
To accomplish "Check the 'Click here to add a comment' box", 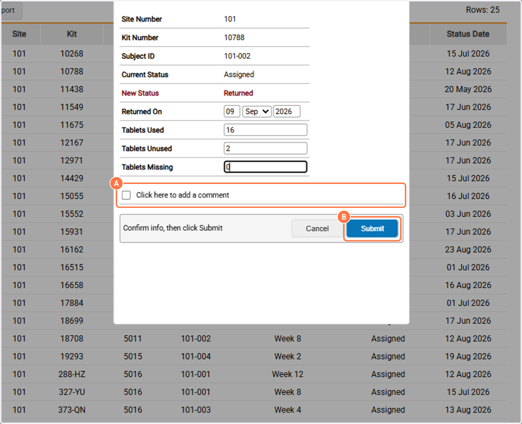I will click(x=126, y=195).
